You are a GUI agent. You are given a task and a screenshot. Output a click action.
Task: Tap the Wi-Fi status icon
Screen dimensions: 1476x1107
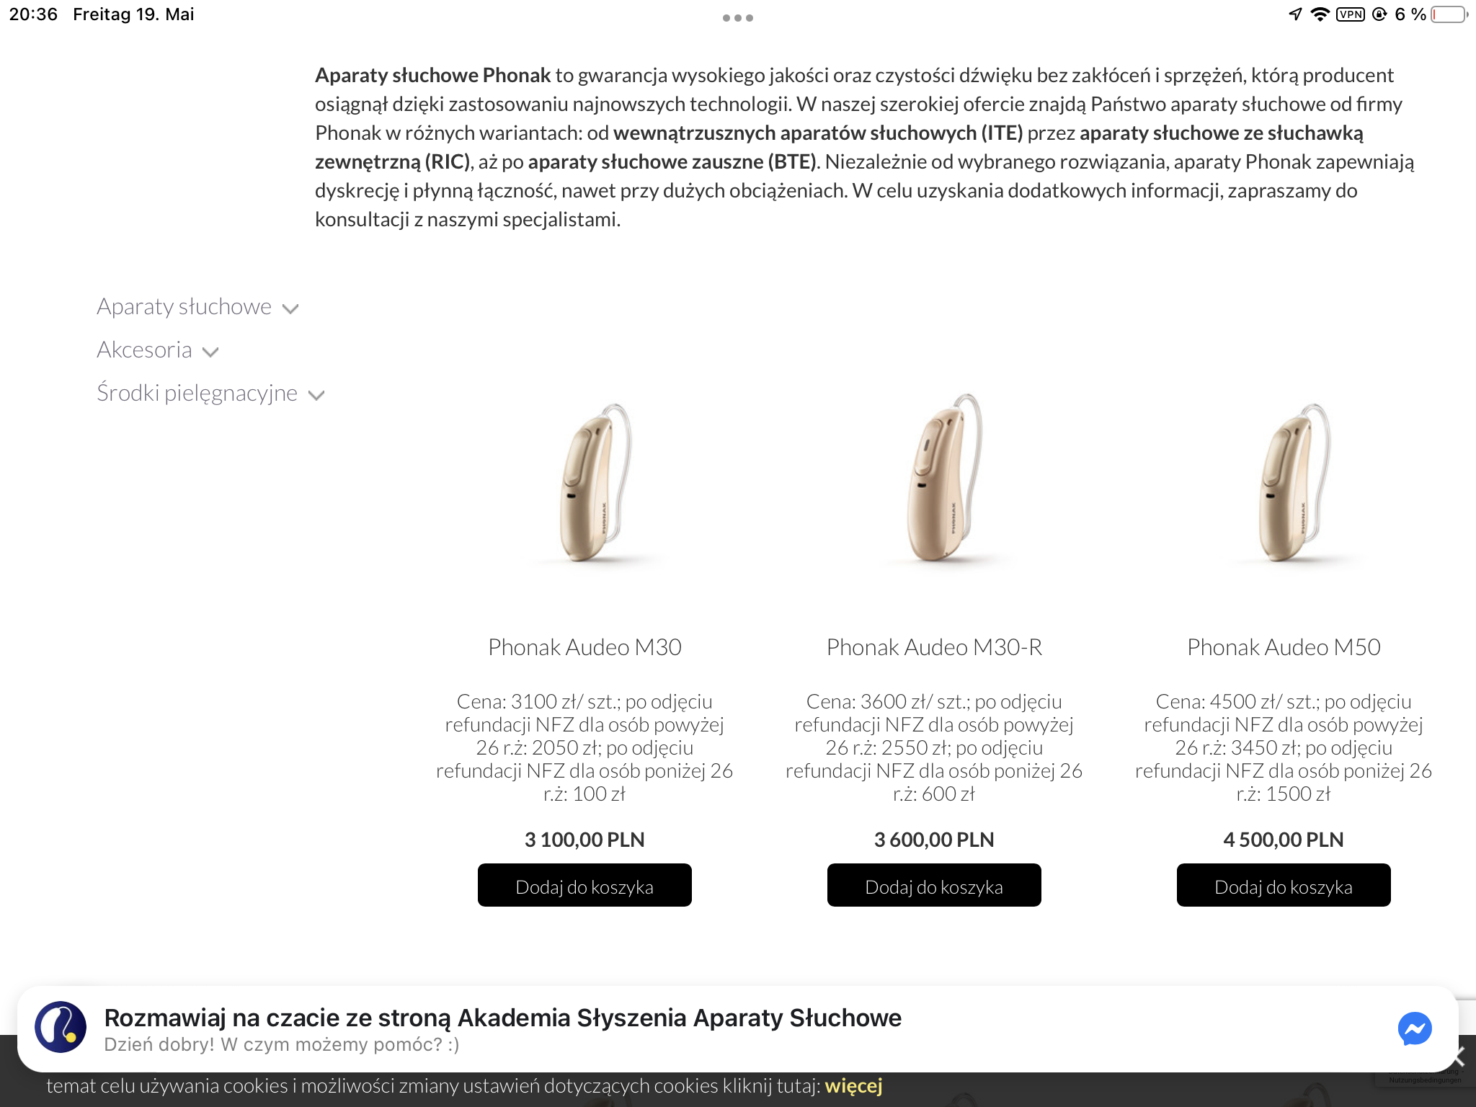pos(1320,14)
